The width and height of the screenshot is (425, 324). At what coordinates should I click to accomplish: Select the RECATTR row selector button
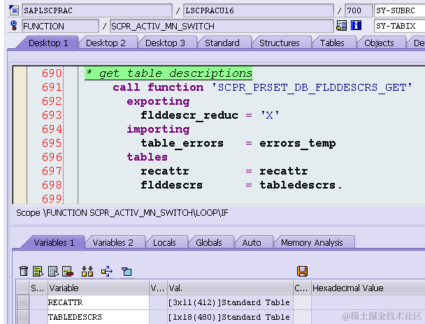pos(23,302)
